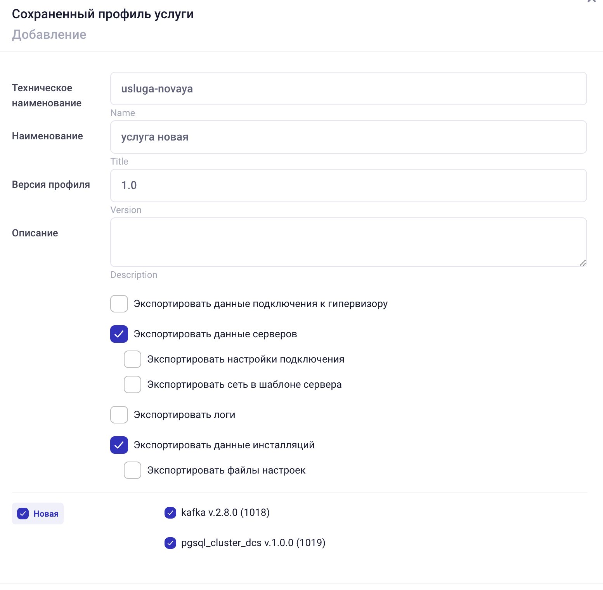
Task: Close the saved service profile dialog
Action: (x=591, y=1)
